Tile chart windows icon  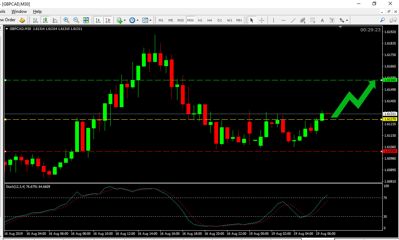click(86, 20)
